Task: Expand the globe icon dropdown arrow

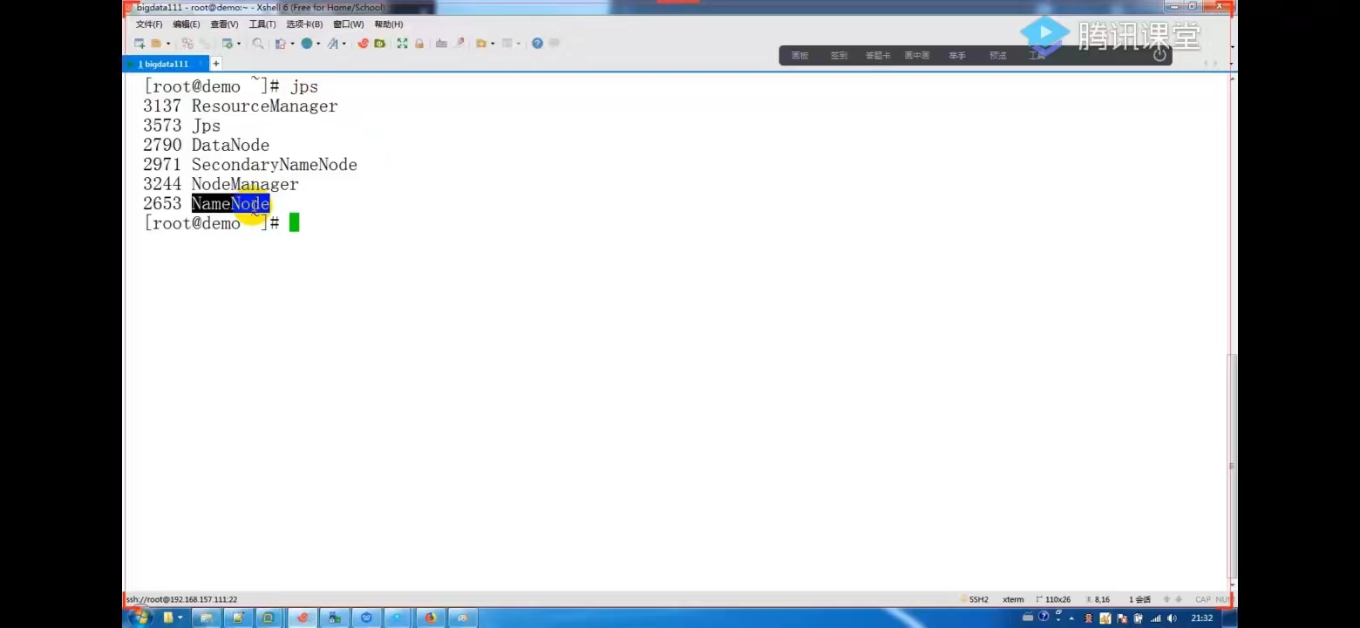Action: pos(318,44)
